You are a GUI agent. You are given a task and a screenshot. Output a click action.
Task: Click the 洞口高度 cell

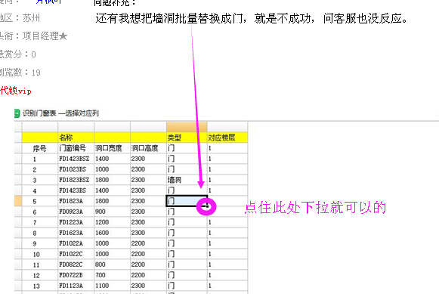148,148
